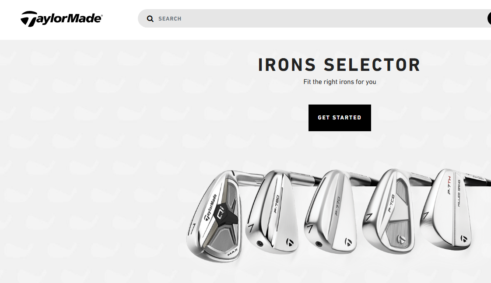
Task: Click the T logo emblem on P770 iron
Action: coord(348,242)
